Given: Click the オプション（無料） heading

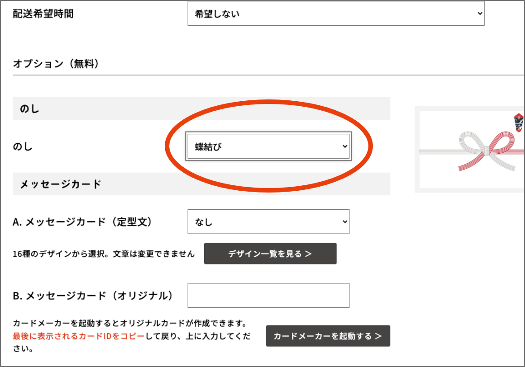Looking at the screenshot, I should coord(56,64).
